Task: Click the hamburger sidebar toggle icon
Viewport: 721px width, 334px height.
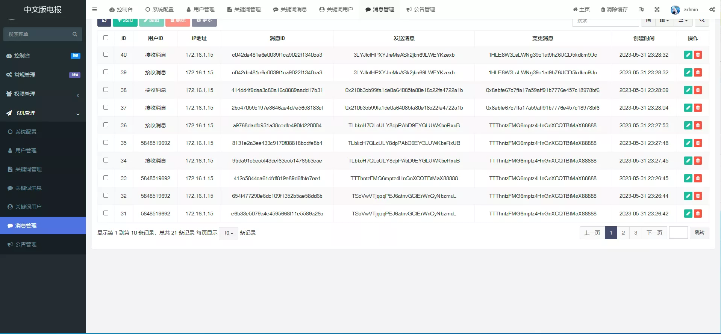Action: click(94, 9)
